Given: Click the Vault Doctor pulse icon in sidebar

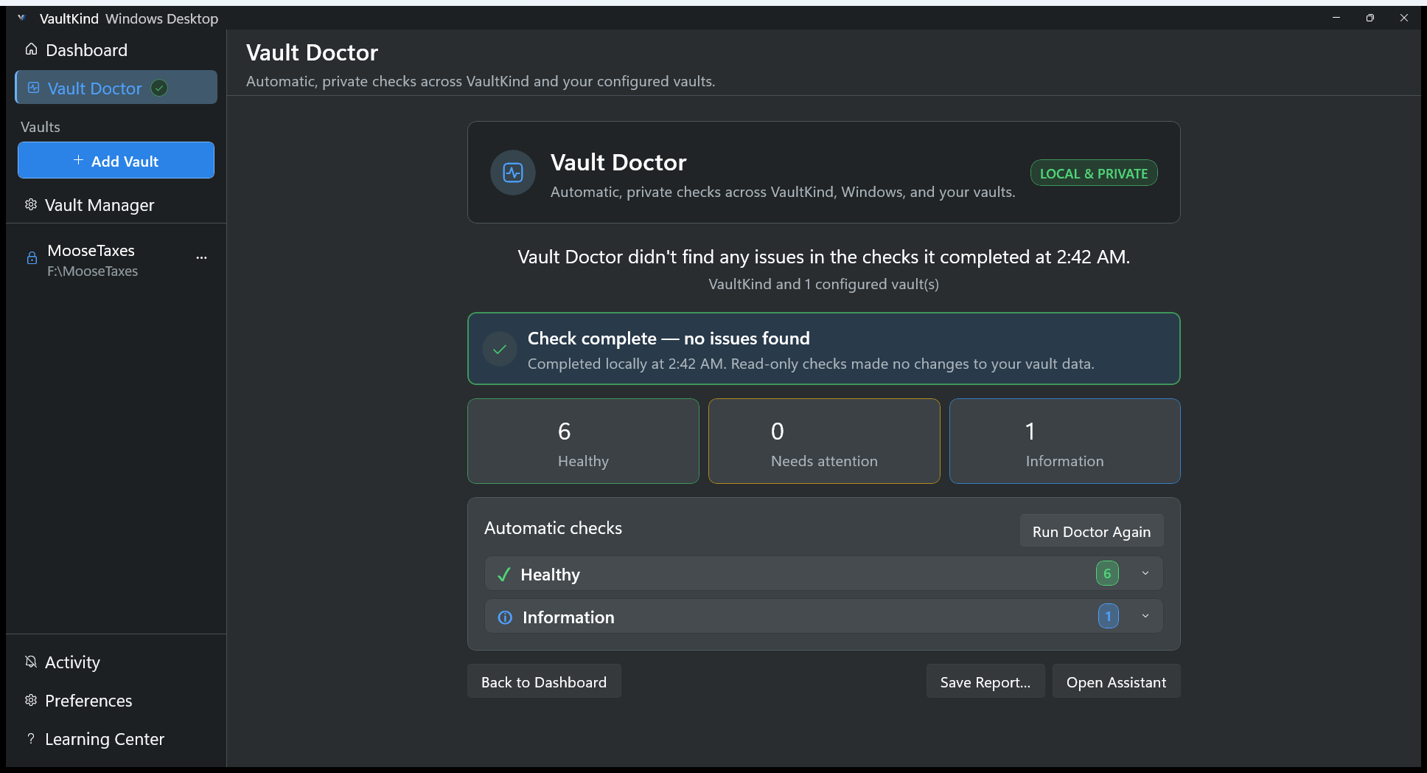Looking at the screenshot, I should click(x=33, y=88).
